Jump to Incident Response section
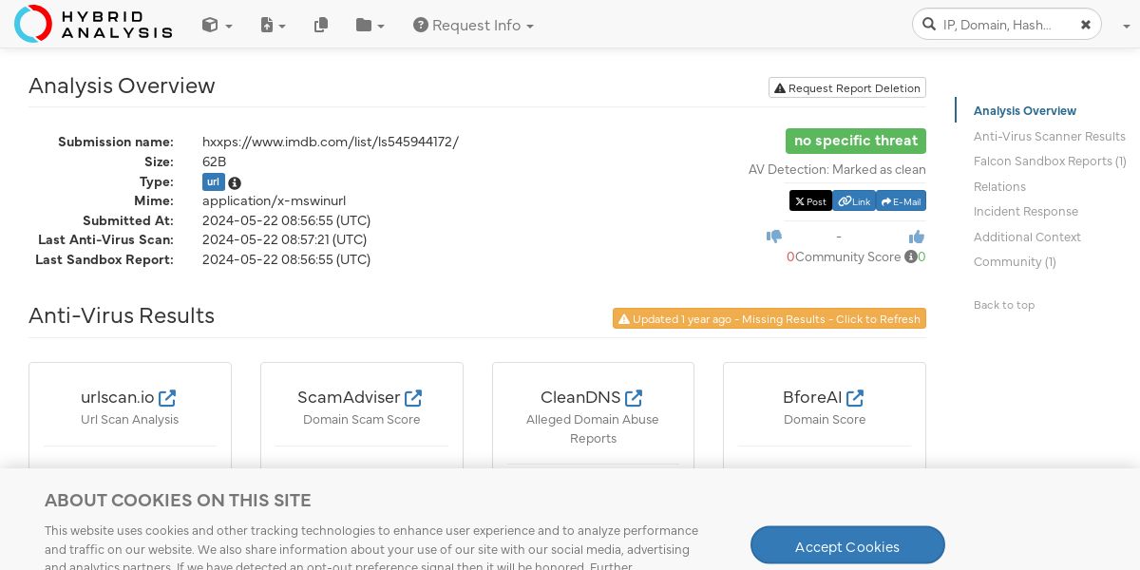 pos(1026,212)
